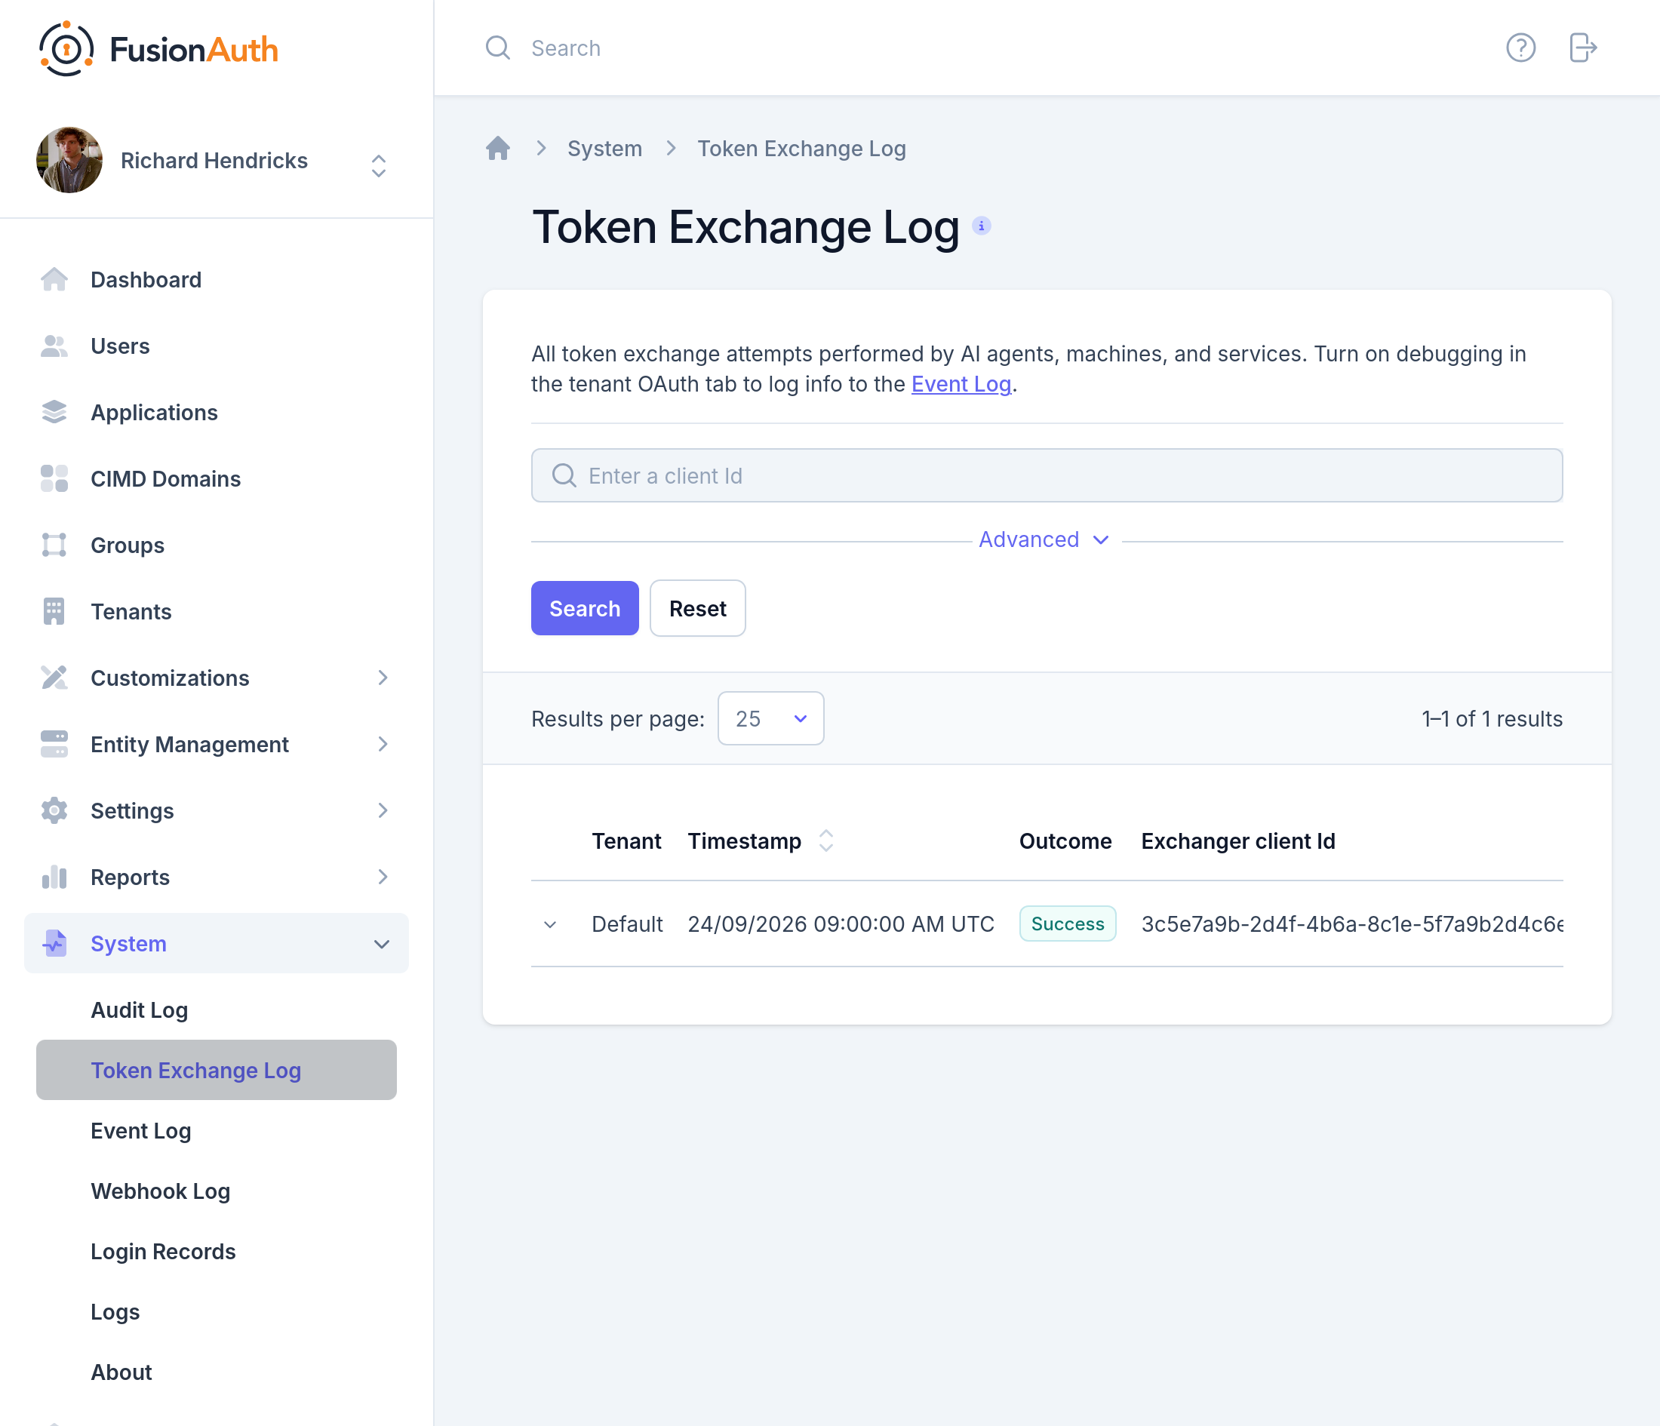1660x1426 pixels.
Task: Click the Outcome column header
Action: point(1065,841)
